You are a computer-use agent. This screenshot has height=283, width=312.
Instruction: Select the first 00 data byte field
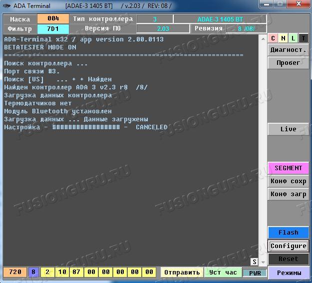click(91, 272)
